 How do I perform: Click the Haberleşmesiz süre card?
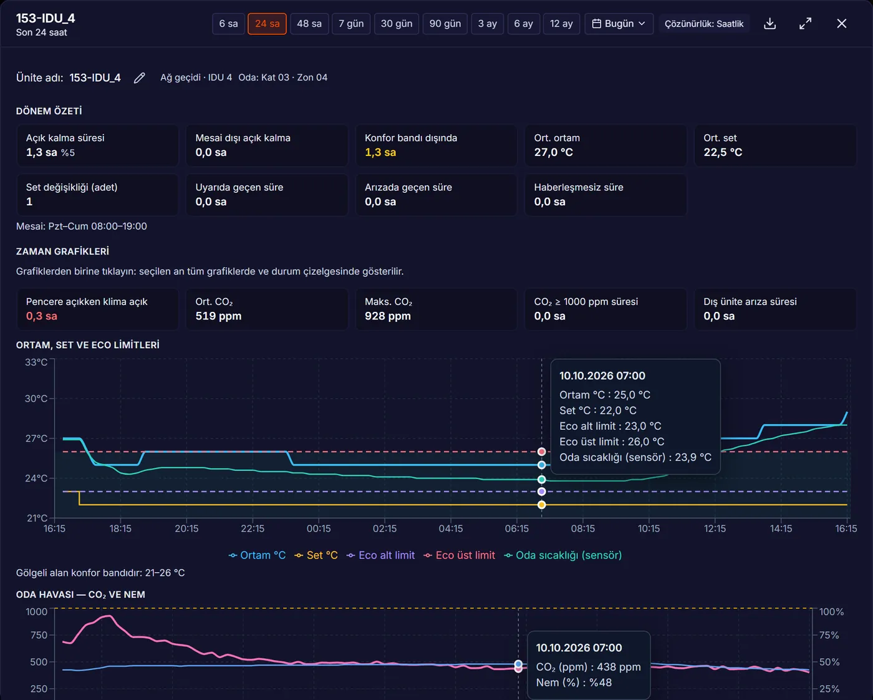tap(605, 195)
